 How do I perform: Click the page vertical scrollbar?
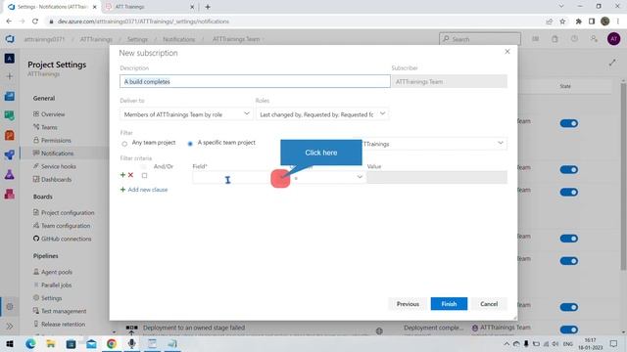tap(623, 176)
